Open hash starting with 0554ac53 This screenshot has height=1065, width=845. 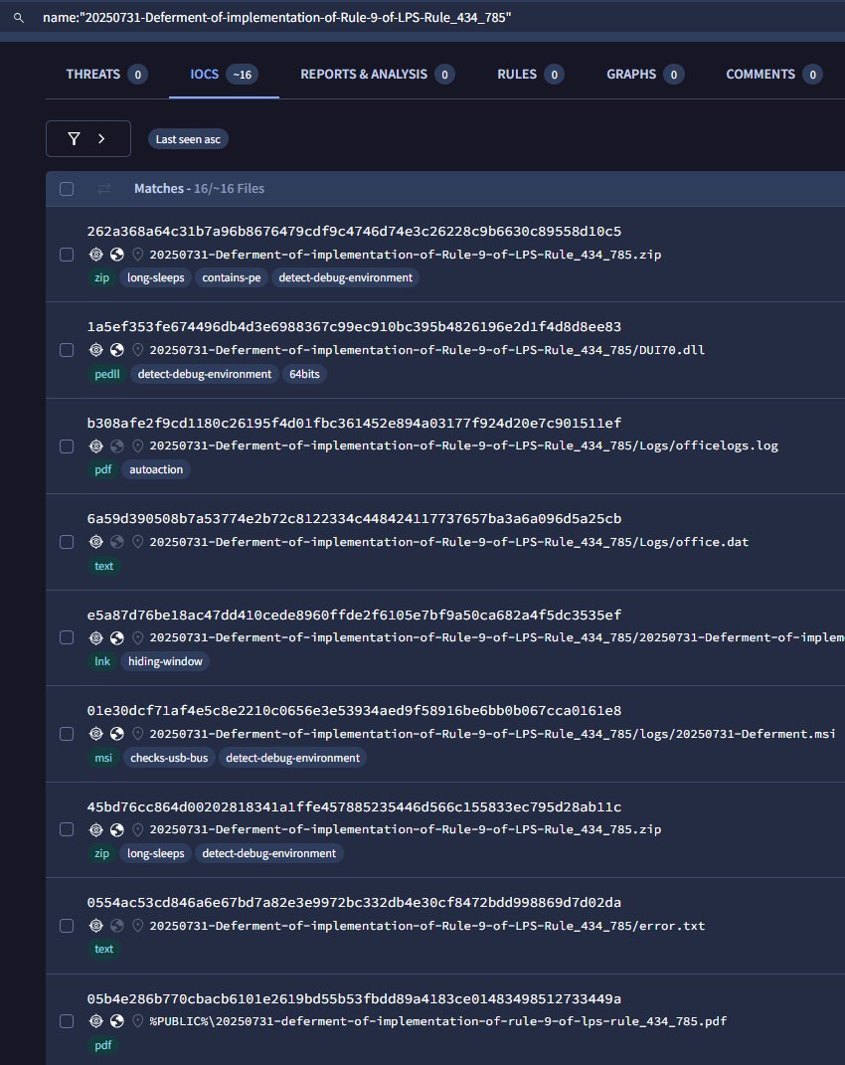[x=354, y=903]
